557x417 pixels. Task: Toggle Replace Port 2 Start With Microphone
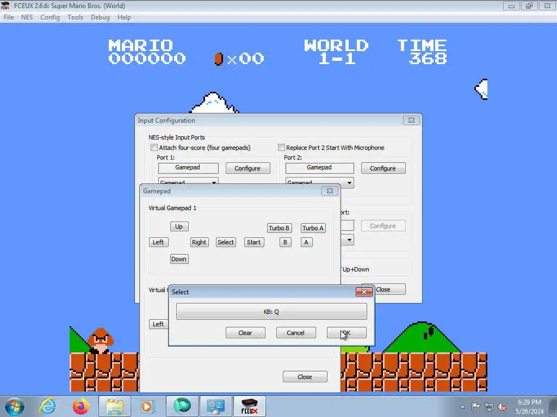(x=281, y=148)
